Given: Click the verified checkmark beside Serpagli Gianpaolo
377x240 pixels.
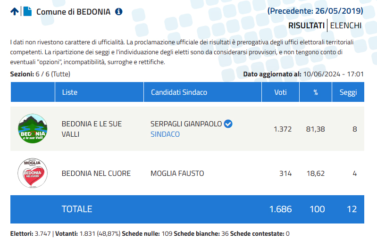Looking at the screenshot, I should click(228, 124).
